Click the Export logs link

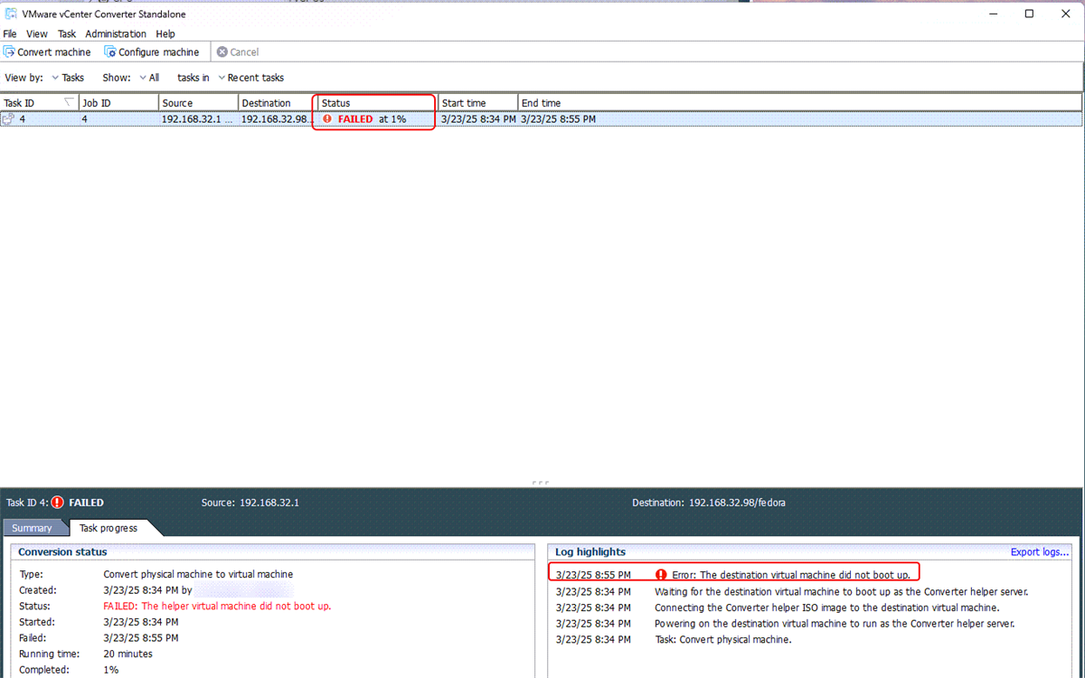pos(1040,551)
